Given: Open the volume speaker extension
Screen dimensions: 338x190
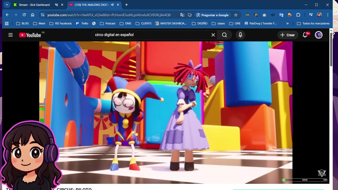Looking at the screenshot, I should pos(273,15).
